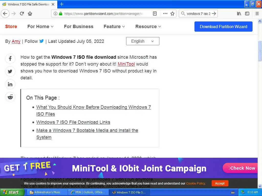
Task: Accept the cookie notice
Action: (x=220, y=183)
